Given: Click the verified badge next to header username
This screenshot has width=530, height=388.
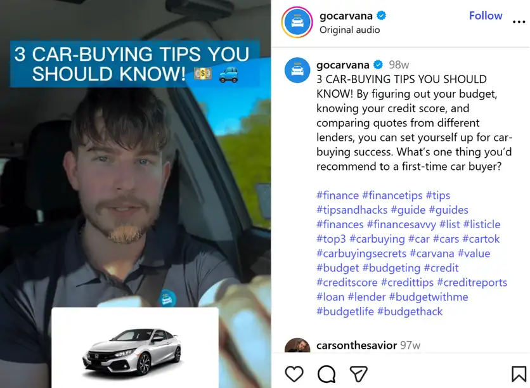Looking at the screenshot, I should [x=382, y=16].
